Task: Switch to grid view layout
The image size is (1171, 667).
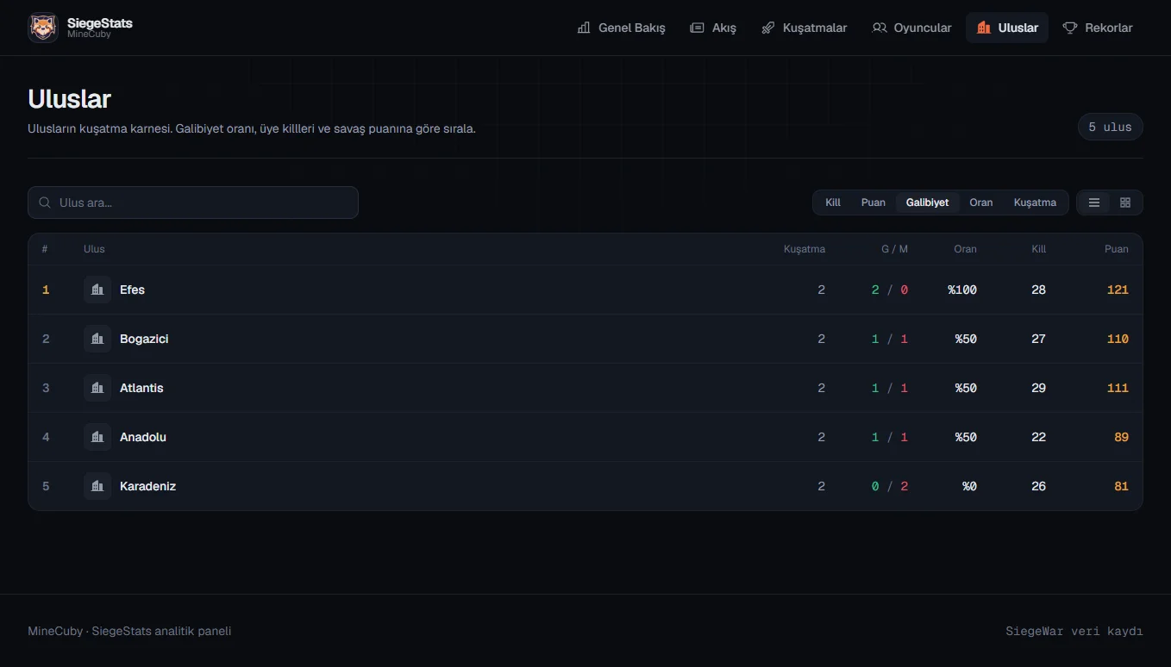Action: coord(1125,203)
